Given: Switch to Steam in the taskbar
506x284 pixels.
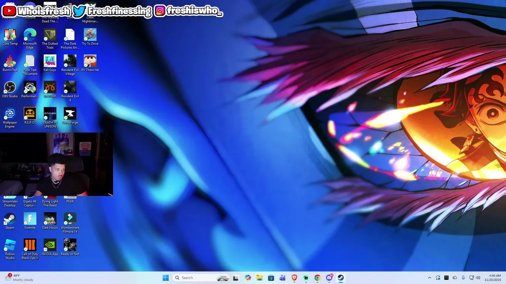Looking at the screenshot, I should coord(341,278).
